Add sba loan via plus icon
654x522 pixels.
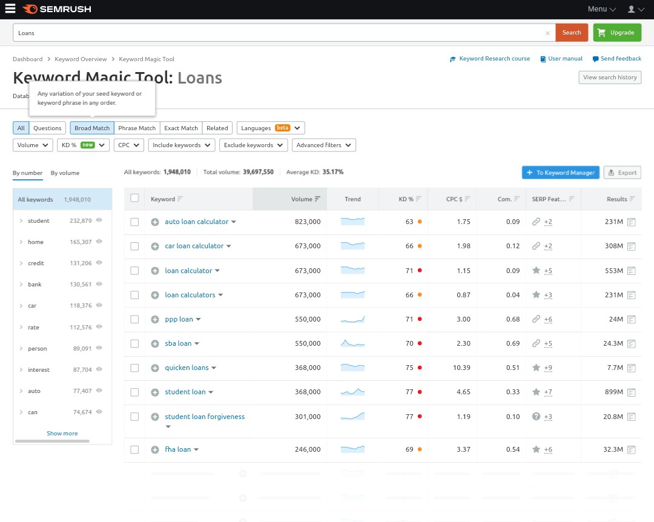[x=155, y=344]
